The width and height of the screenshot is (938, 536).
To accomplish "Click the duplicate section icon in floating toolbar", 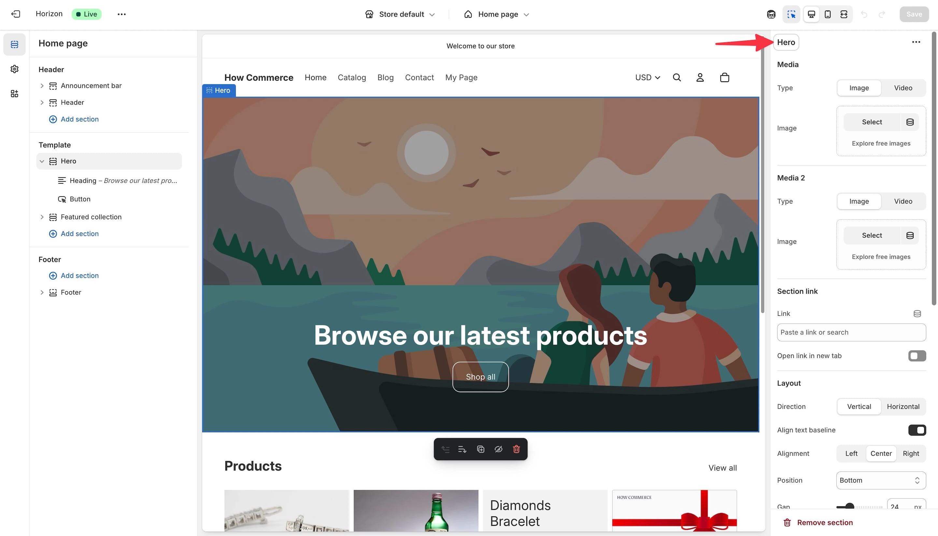I will coord(481,449).
